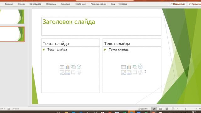Insert stock images in the right placeholder
This screenshot has width=201, height=113.
pos(129,73)
